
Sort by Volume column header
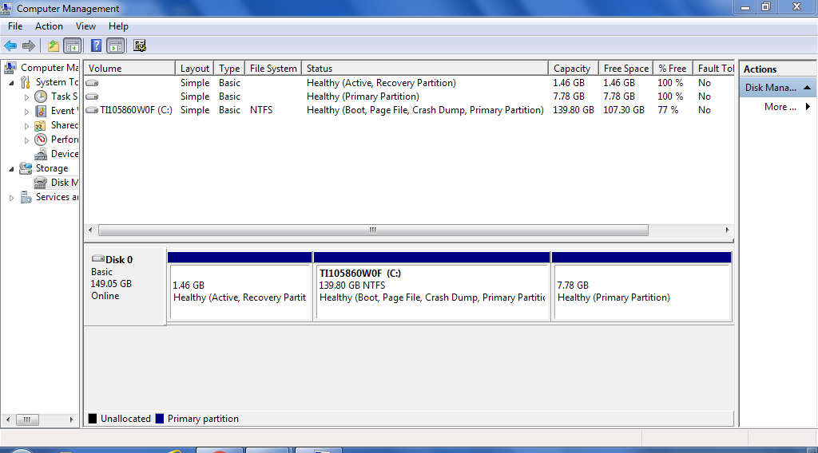129,69
